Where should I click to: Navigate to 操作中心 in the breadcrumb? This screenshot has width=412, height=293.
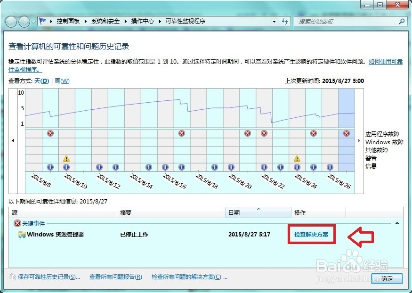(142, 21)
